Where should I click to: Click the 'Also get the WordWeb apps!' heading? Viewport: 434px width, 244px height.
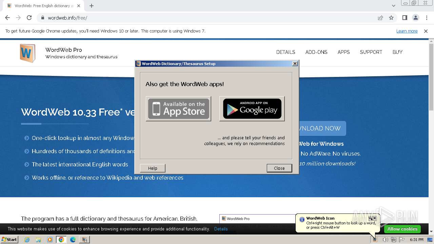(x=185, y=84)
